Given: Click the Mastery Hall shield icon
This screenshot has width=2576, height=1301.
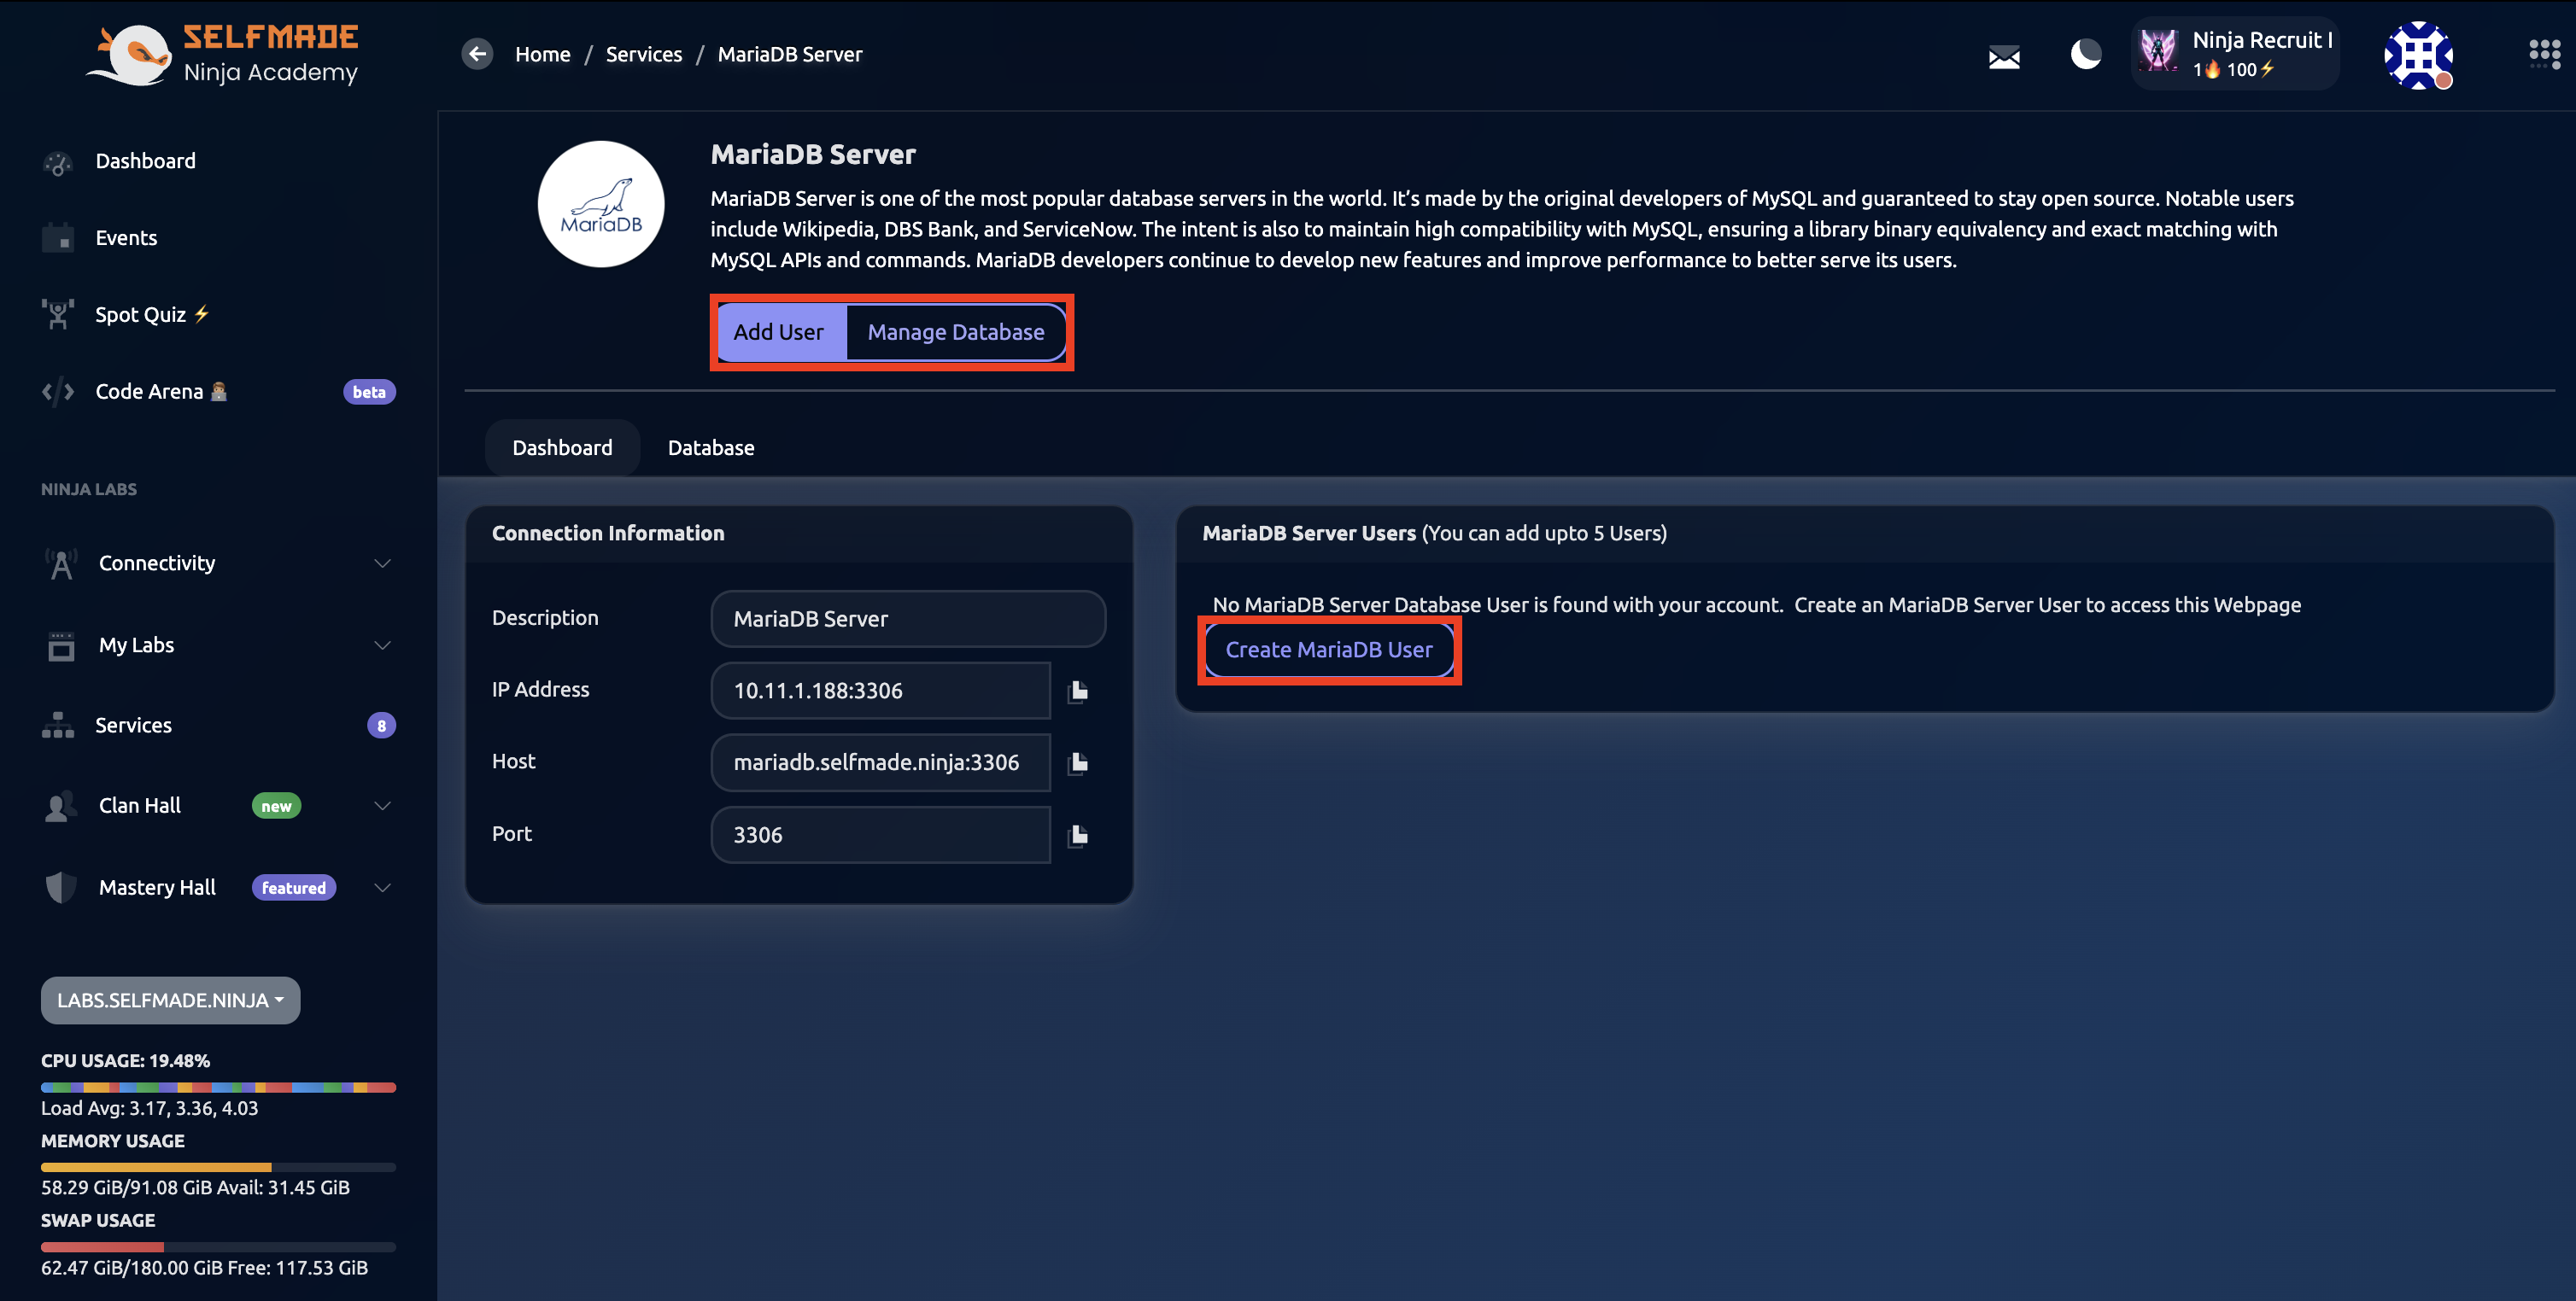Looking at the screenshot, I should coord(61,887).
